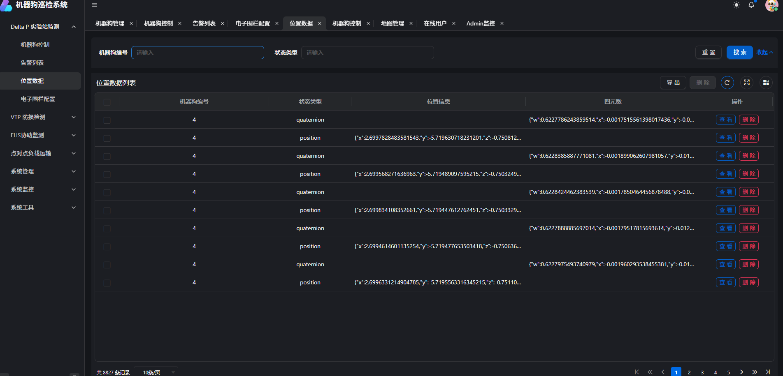Screen dimensions: 783x376
Task: Go to last page arrow
Action: pyautogui.click(x=768, y=372)
